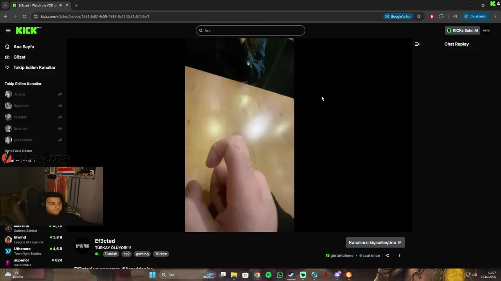Image resolution: width=501 pixels, height=281 pixels.
Task: Open followed channel ksanarh
Action: tap(33, 128)
